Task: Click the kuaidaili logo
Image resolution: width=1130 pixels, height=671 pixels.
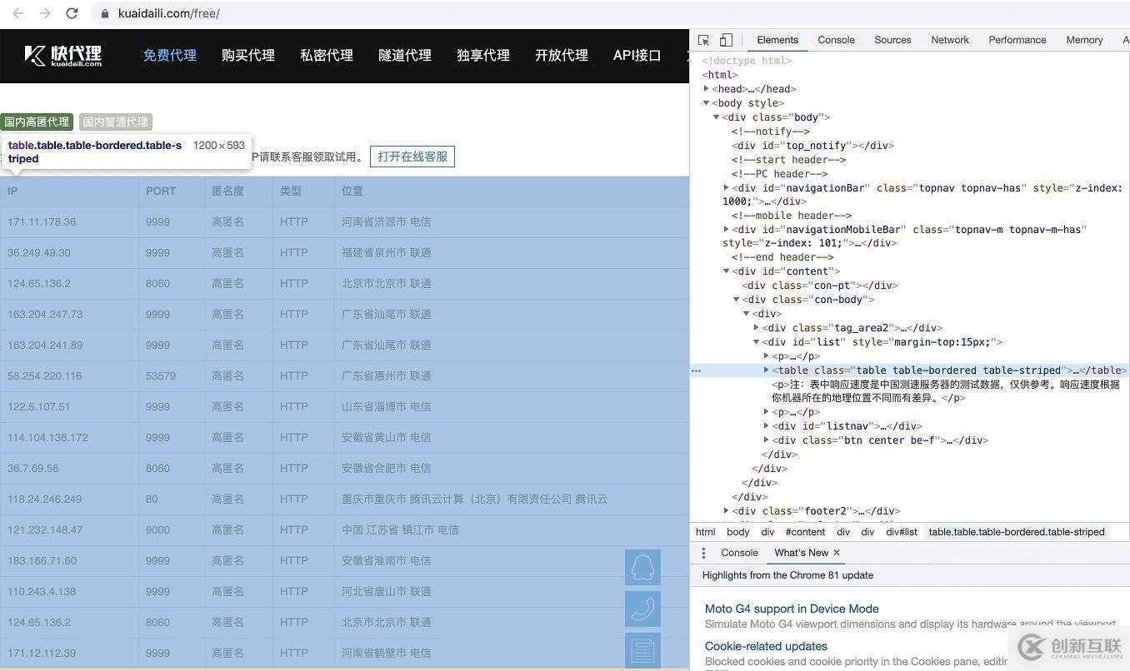Action: point(62,56)
